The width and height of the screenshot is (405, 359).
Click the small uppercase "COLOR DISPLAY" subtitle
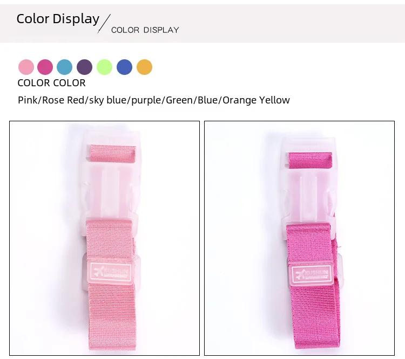tap(145, 30)
